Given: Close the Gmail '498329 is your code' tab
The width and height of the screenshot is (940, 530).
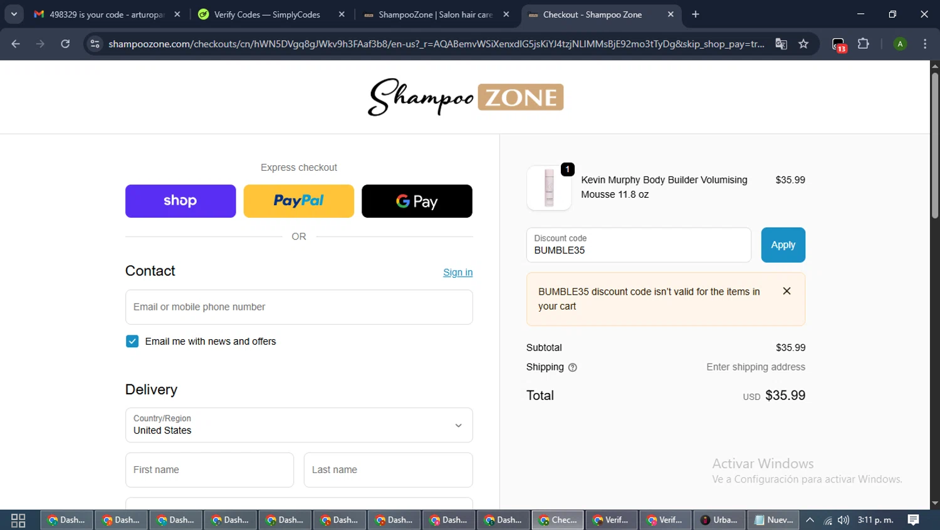Looking at the screenshot, I should [x=177, y=14].
